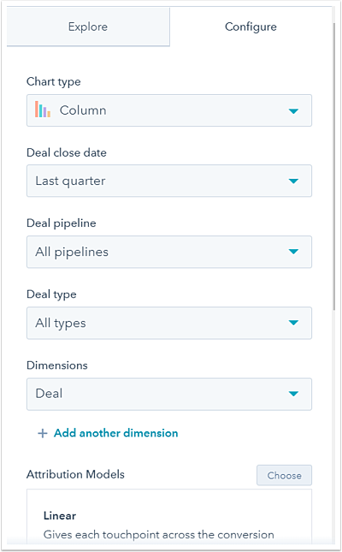Click the Chart type dropdown caret arrow

(293, 111)
